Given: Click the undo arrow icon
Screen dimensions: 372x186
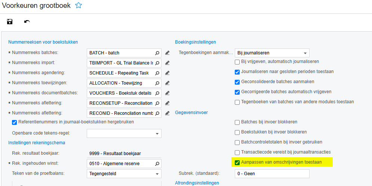Looking at the screenshot, I should (x=27, y=22).
